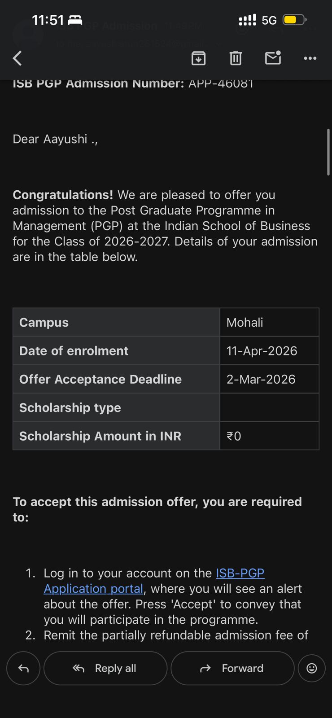The height and width of the screenshot is (718, 332).
Task: Click the email's vertical scrollbar thumb
Action: (328, 152)
